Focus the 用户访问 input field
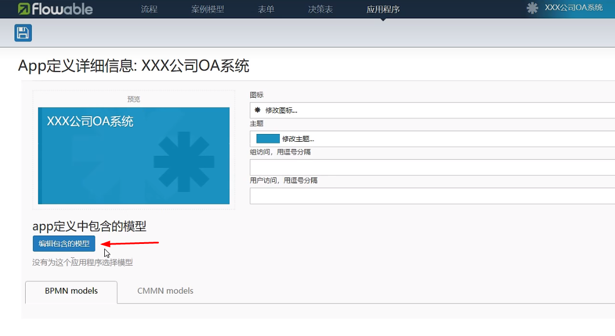The image size is (615, 336). 432,196
